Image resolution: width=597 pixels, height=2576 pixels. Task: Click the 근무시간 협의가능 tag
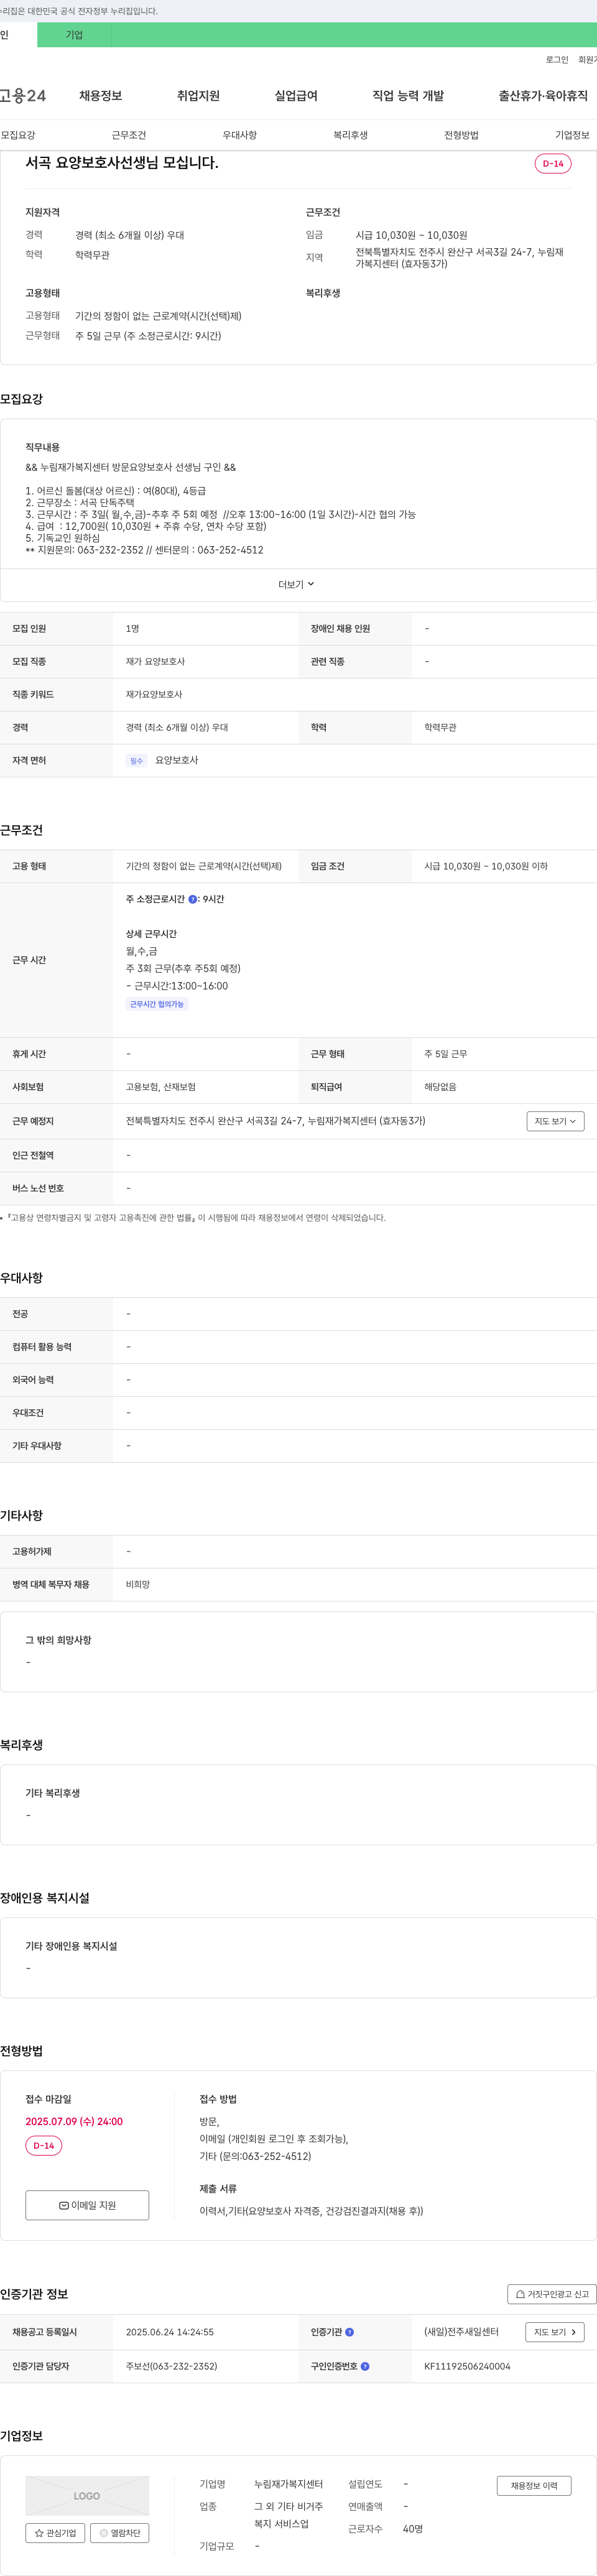(157, 1004)
